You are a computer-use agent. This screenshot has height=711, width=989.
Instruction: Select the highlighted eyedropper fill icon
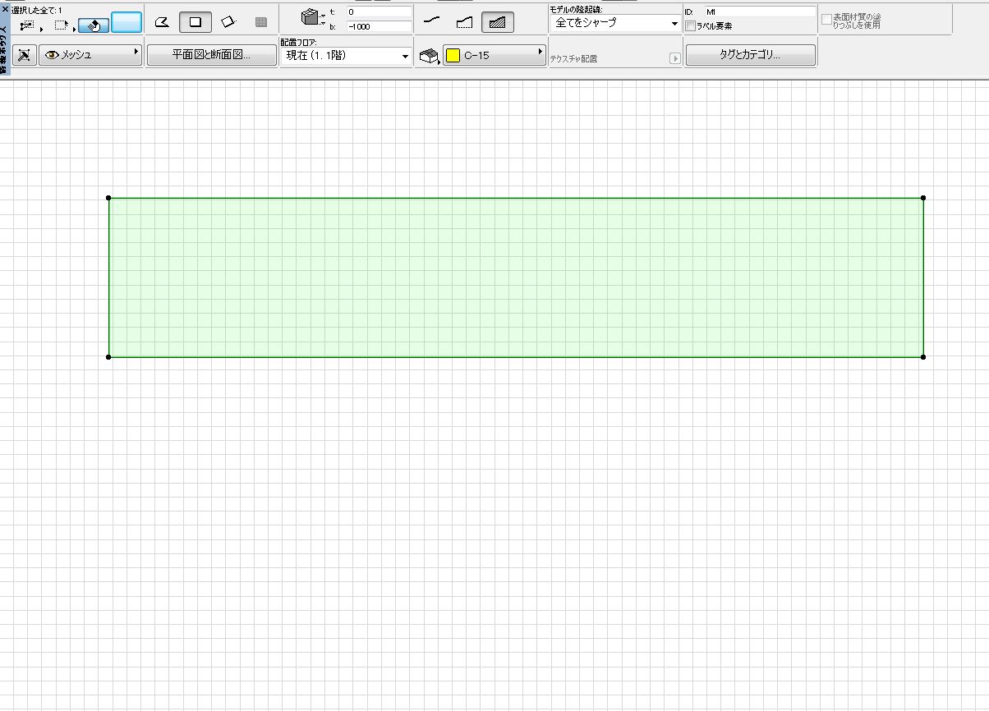pos(94,25)
